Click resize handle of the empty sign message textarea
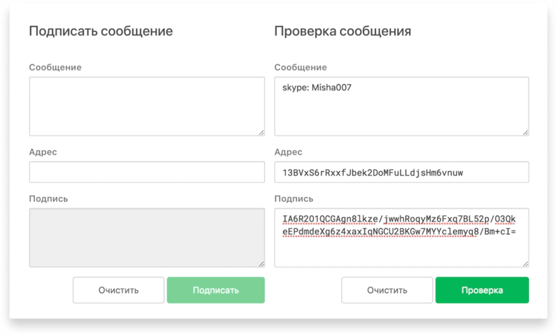Screen dimensions: 557x335 261,132
